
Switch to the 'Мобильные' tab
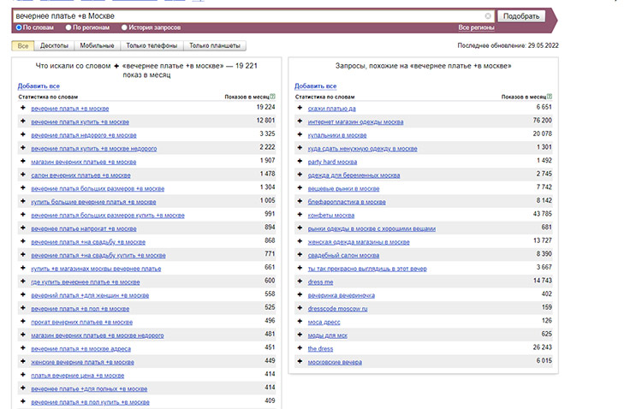[x=97, y=45]
